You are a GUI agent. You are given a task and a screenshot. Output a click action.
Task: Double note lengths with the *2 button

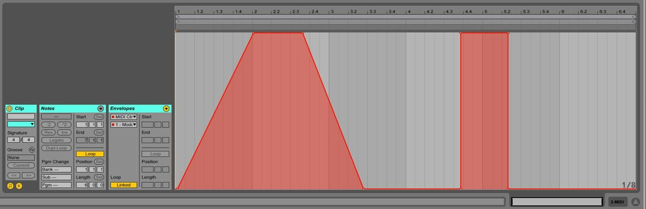[64, 124]
